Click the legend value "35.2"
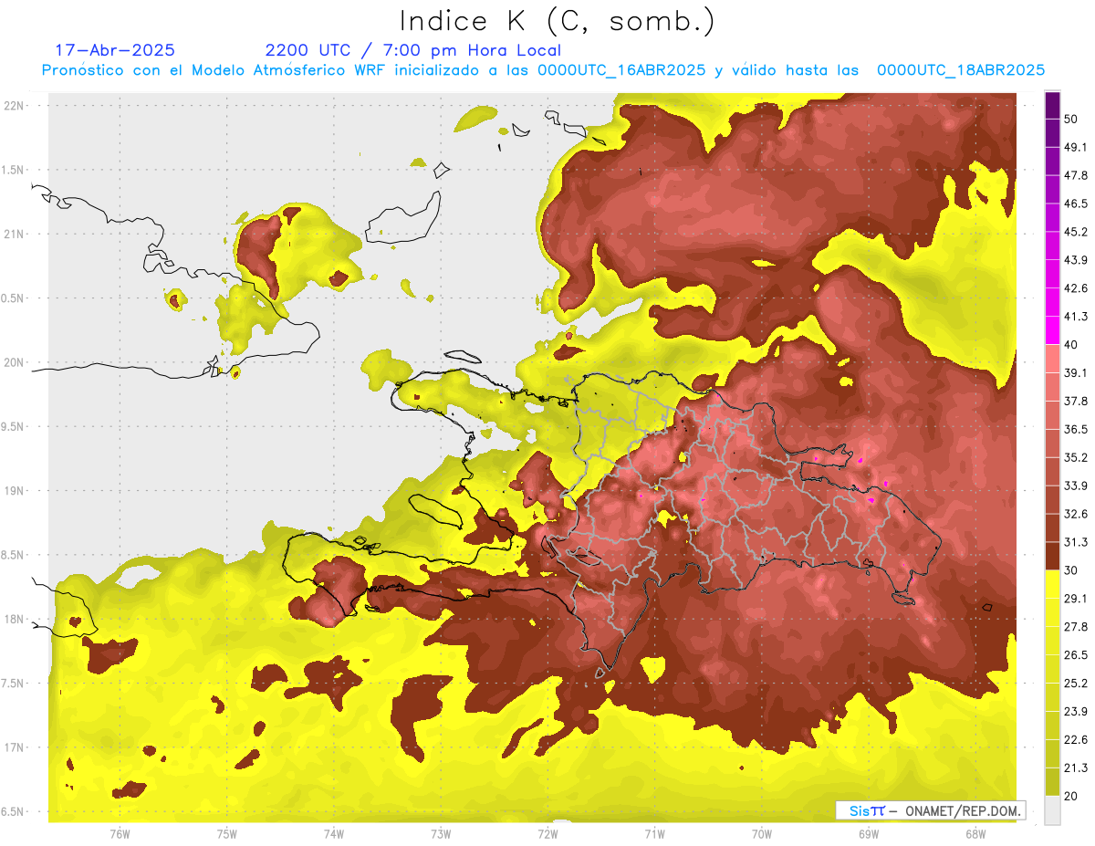1095x846 pixels. tap(1076, 457)
